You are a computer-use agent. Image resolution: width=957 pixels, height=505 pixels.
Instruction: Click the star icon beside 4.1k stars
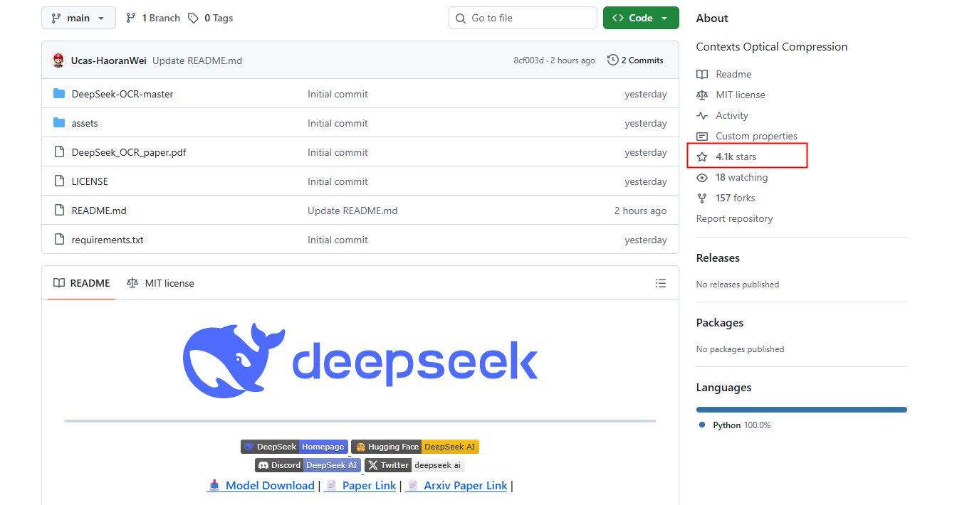[x=702, y=156]
